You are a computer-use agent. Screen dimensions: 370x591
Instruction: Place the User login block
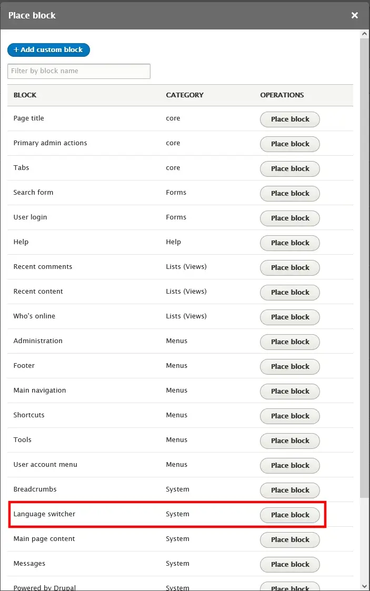pos(290,218)
